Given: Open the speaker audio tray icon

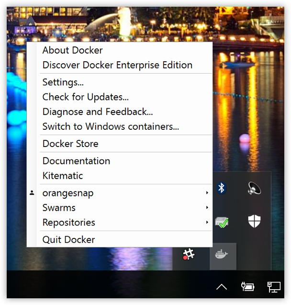Looking at the screenshot, I should coord(254,188).
